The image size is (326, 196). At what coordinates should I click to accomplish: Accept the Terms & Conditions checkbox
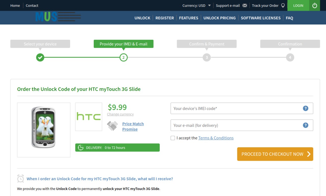click(x=173, y=138)
